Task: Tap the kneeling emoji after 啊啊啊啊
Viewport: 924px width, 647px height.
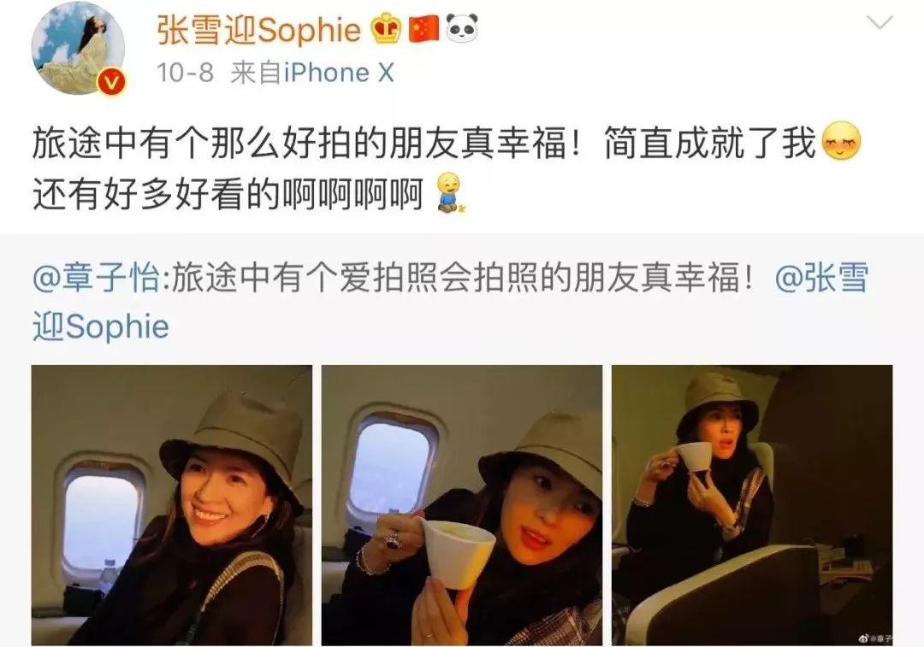Action: pos(452,193)
